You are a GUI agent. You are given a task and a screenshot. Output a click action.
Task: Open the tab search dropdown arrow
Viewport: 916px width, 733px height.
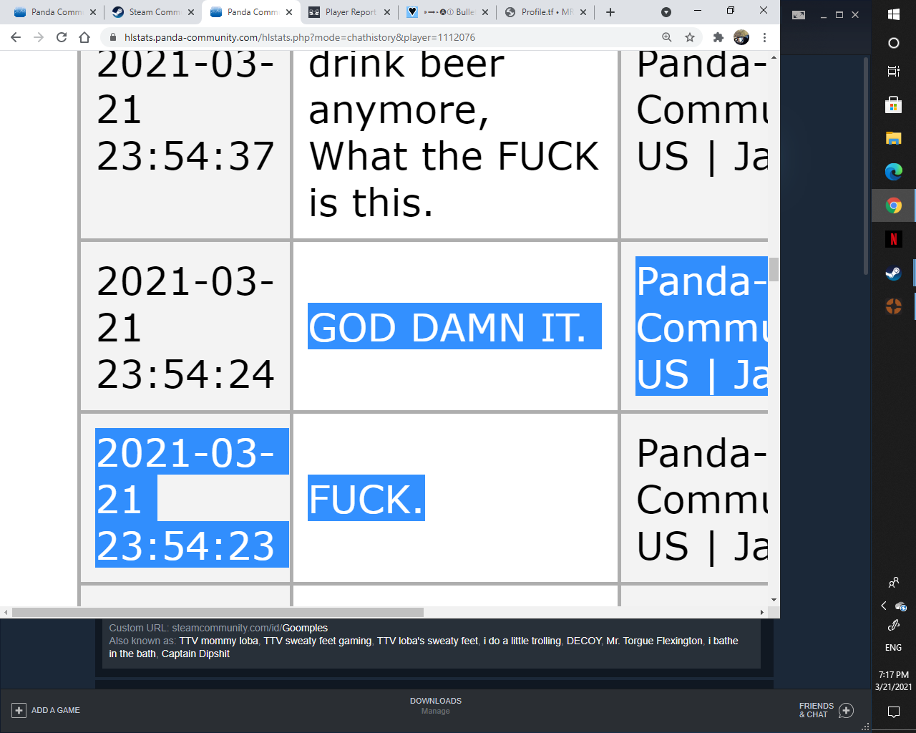(x=666, y=12)
